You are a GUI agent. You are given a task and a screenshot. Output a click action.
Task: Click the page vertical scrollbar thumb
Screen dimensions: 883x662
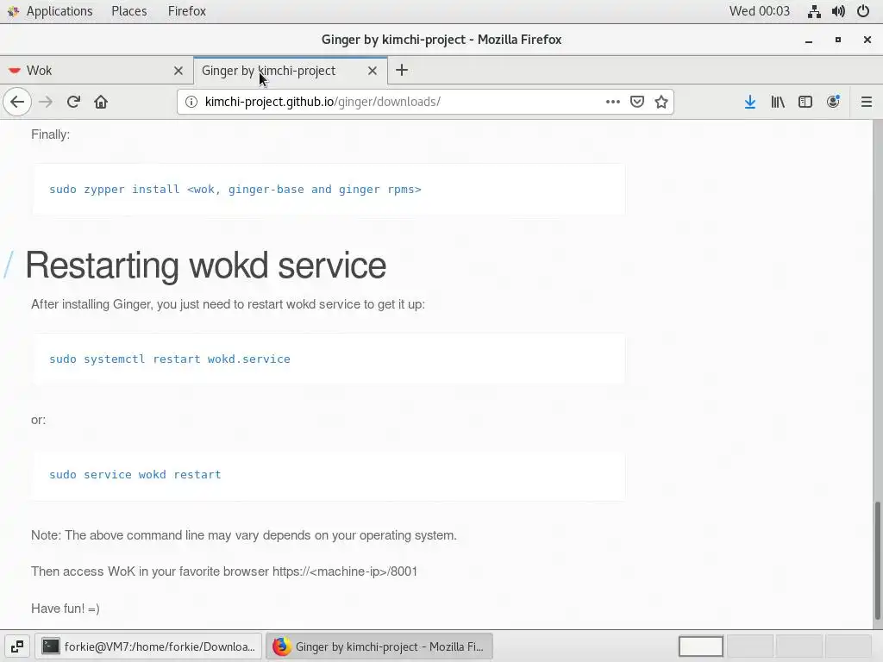tap(877, 561)
